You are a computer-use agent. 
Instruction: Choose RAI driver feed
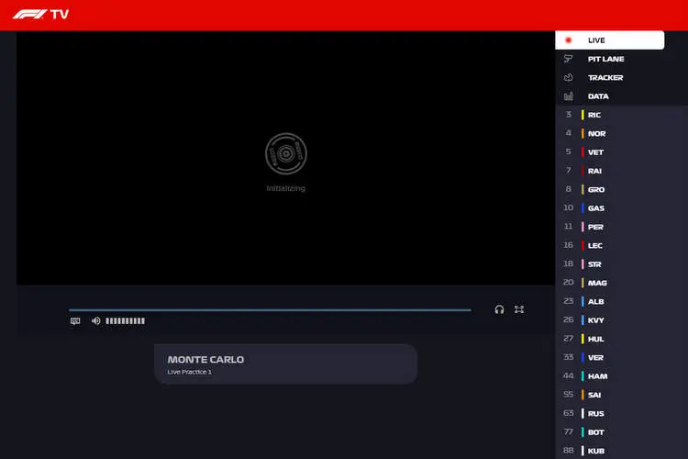point(621,171)
